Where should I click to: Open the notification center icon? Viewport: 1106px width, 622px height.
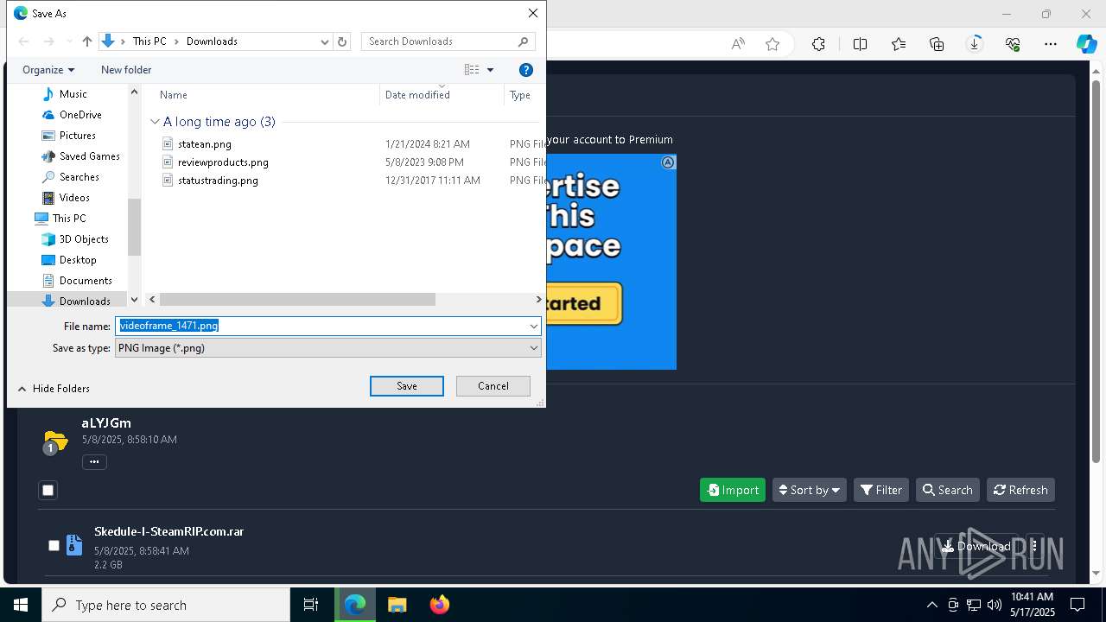pyautogui.click(x=1077, y=605)
